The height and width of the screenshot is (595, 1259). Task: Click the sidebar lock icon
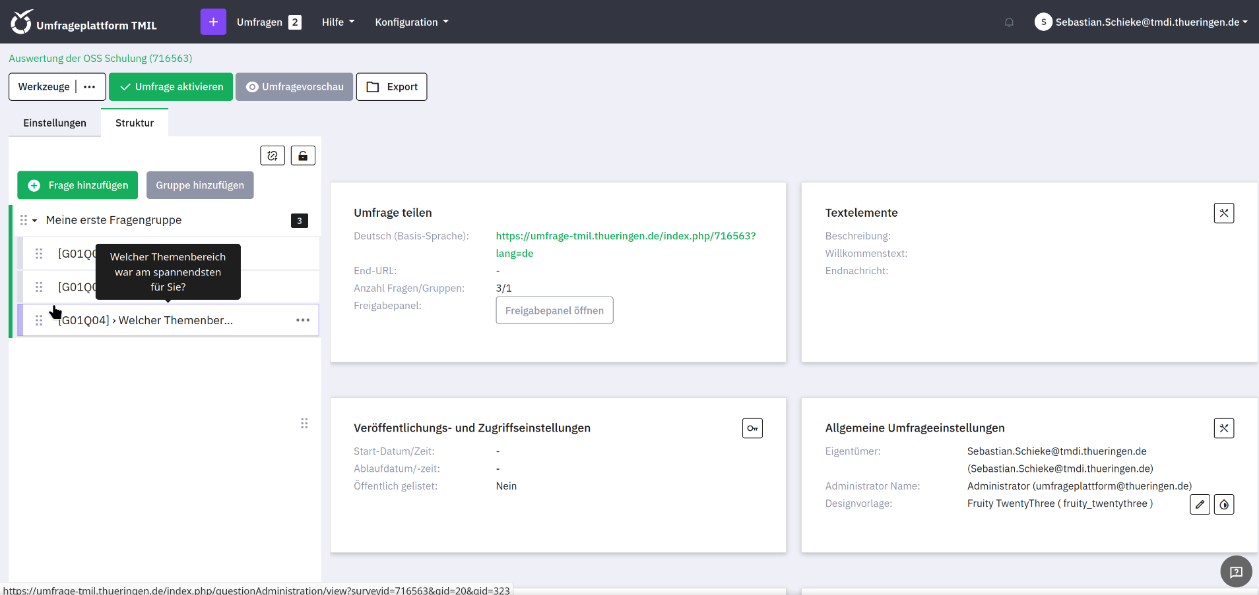303,156
